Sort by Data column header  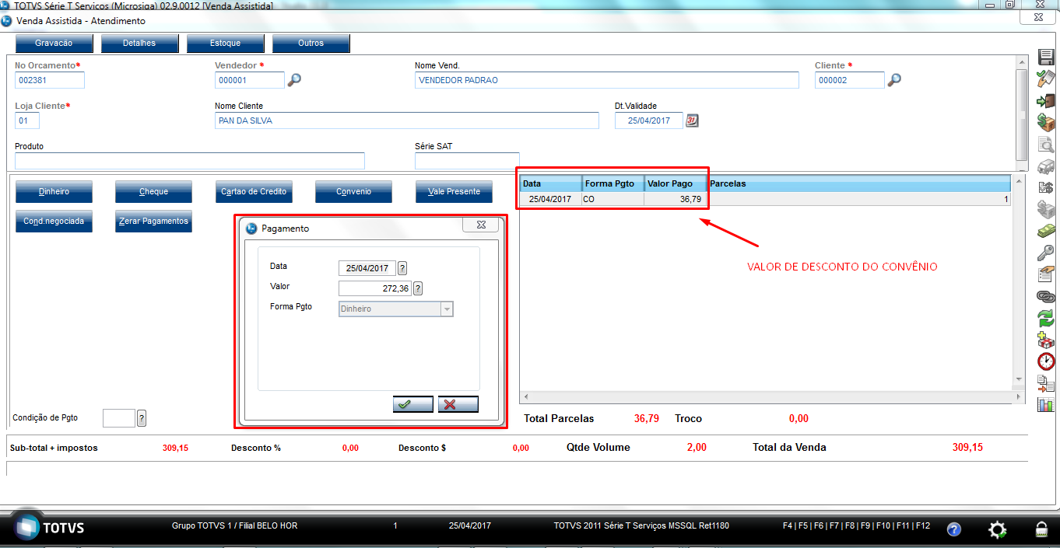pyautogui.click(x=551, y=184)
